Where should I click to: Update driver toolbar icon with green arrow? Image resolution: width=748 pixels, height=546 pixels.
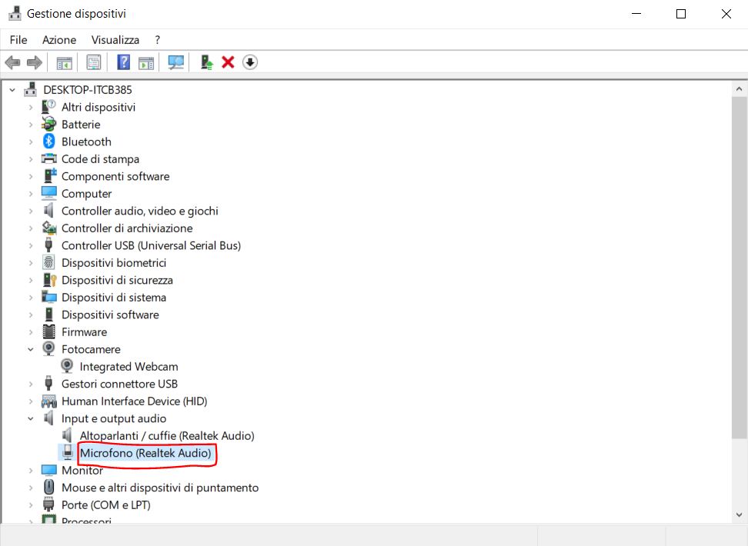coord(206,62)
